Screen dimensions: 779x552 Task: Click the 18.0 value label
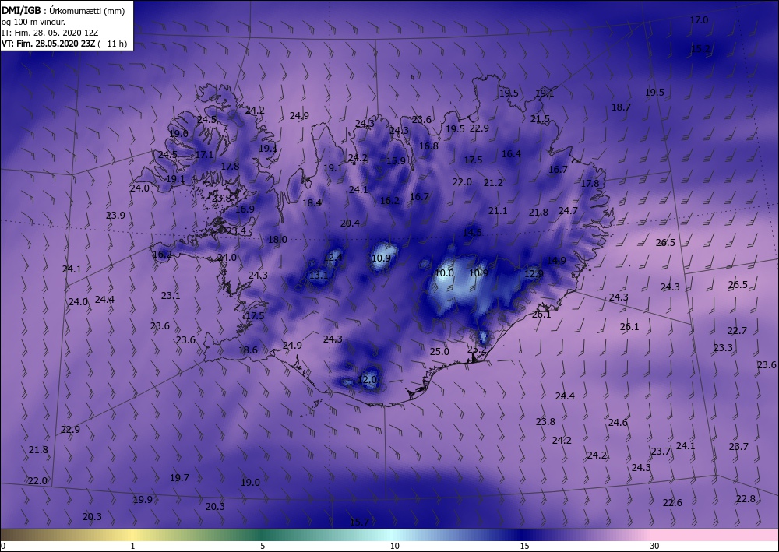click(x=277, y=239)
